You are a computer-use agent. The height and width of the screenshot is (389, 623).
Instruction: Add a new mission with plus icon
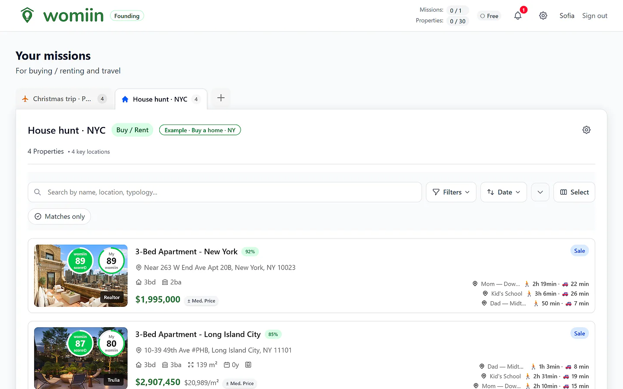[x=221, y=98]
